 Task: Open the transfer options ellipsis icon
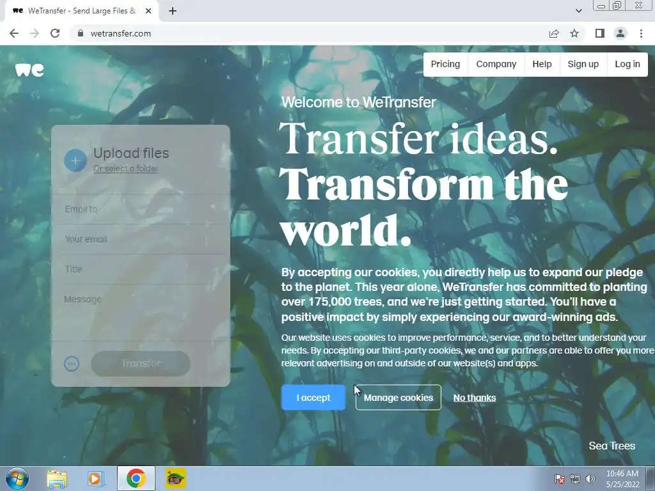72,364
